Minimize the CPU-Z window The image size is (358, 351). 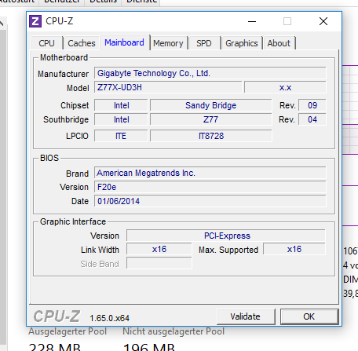click(252, 21)
